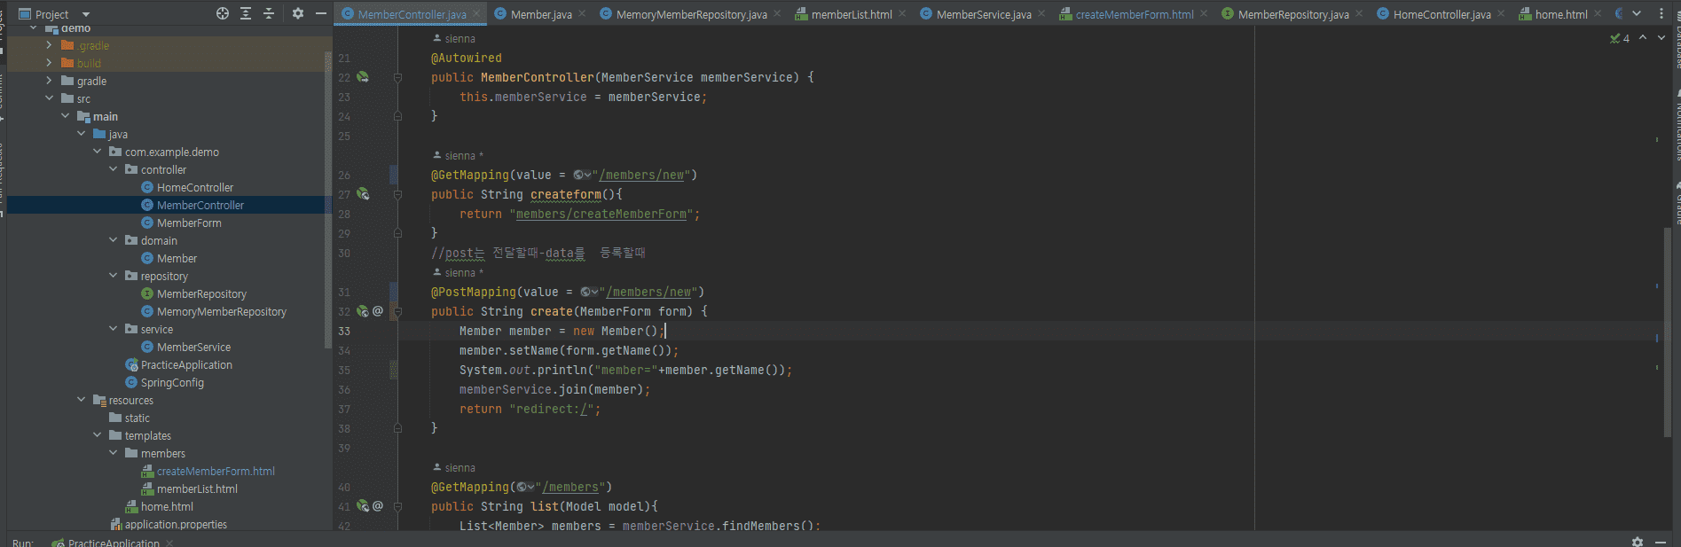
Task: Click the request mapping gutter icon on line 27
Action: coord(363,194)
